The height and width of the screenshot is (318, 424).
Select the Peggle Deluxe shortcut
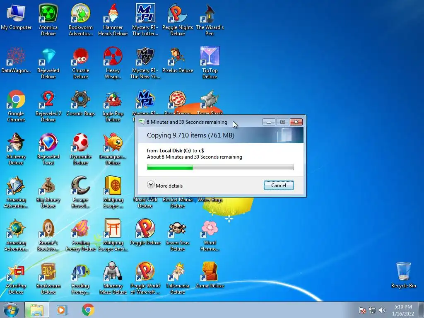(x=145, y=232)
